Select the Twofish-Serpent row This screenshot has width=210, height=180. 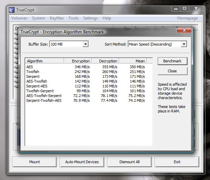[x=89, y=91]
